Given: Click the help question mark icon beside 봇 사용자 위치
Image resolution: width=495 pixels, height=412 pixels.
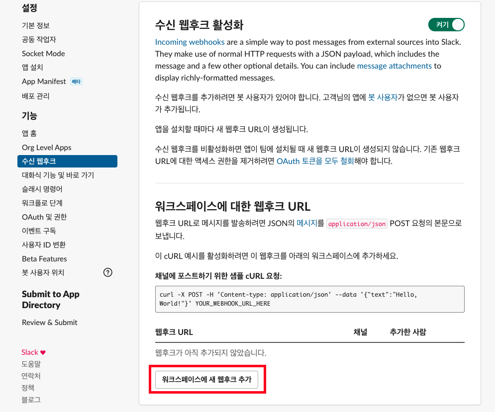Looking at the screenshot, I should (x=107, y=272).
